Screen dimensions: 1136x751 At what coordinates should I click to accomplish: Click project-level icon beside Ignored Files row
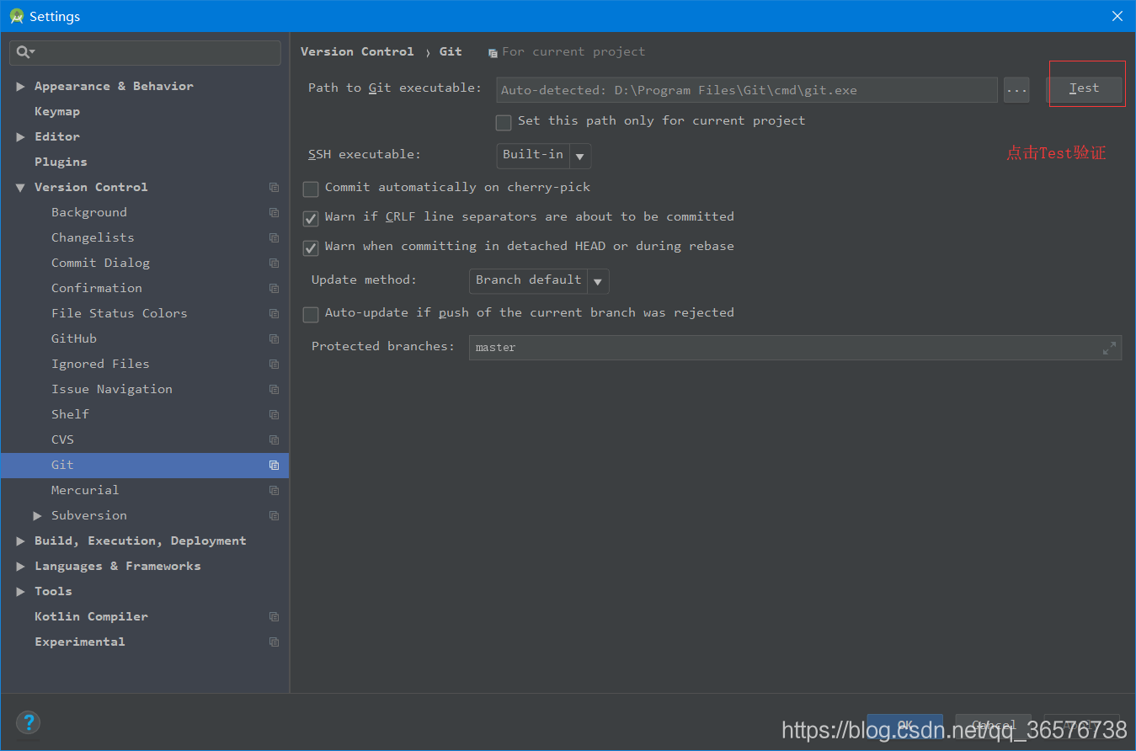(x=274, y=364)
